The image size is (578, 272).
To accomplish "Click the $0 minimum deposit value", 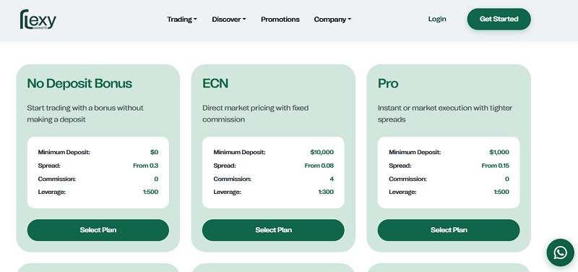I will [154, 152].
